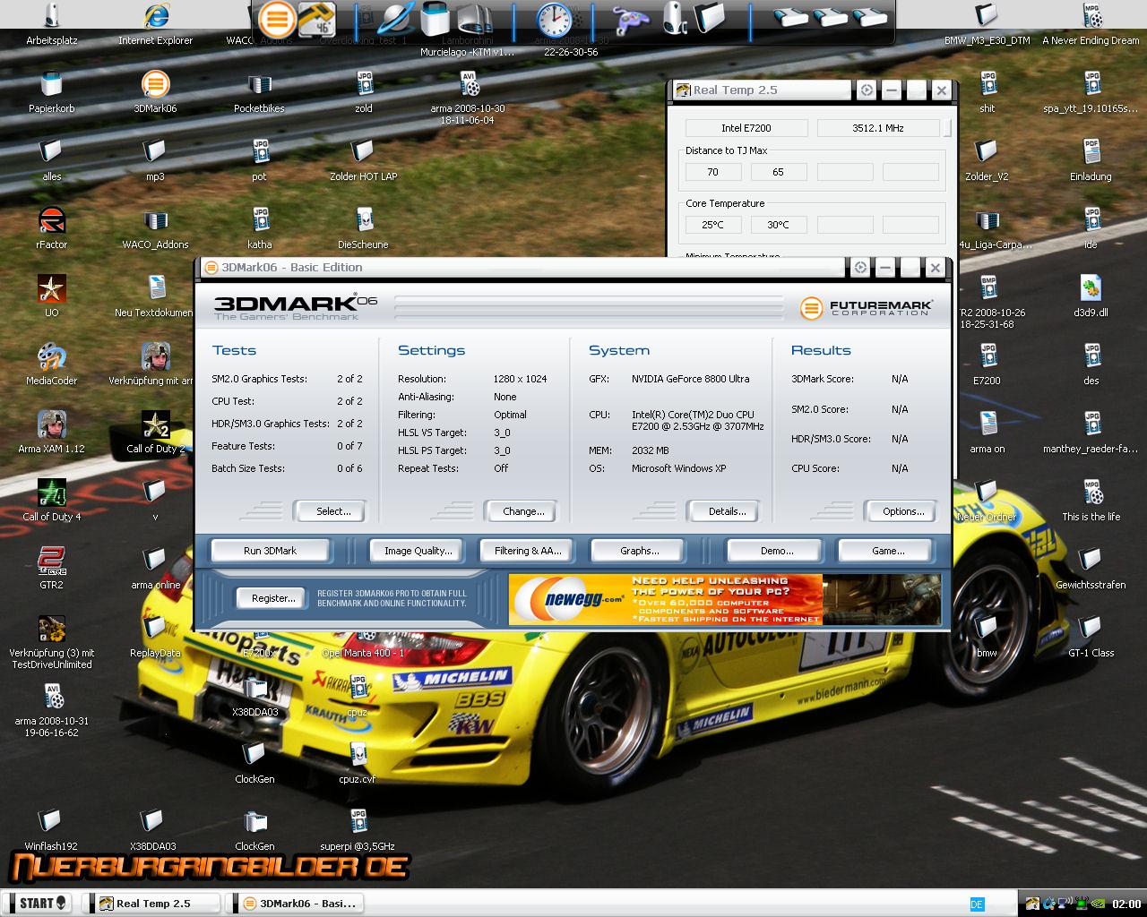1147x917 pixels.
Task: Open the temperature gun icon in the dock
Action: coord(316,18)
